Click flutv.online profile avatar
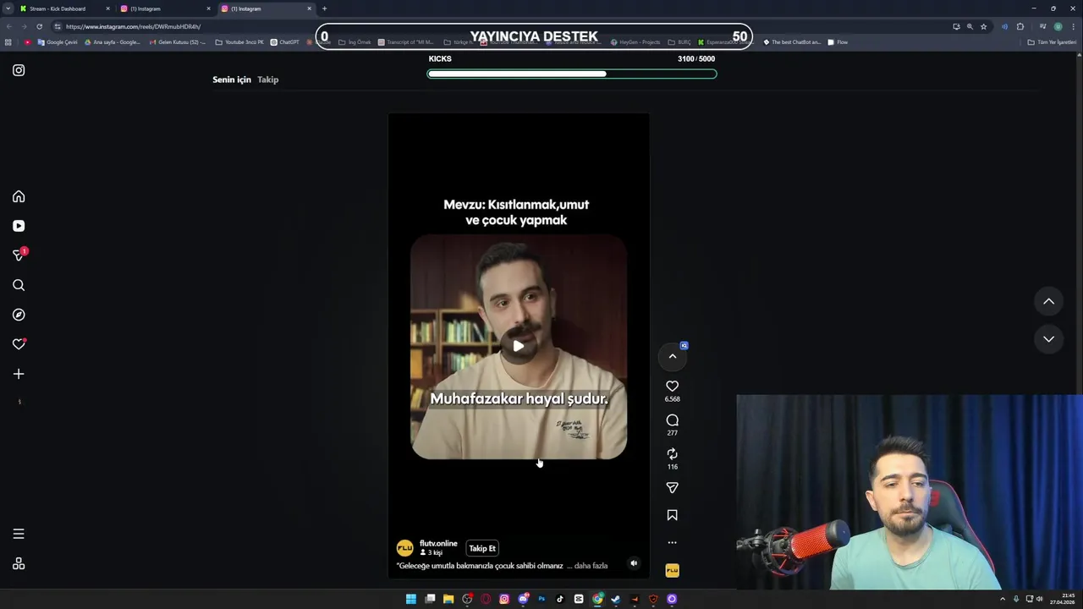The width and height of the screenshot is (1083, 609). click(404, 548)
